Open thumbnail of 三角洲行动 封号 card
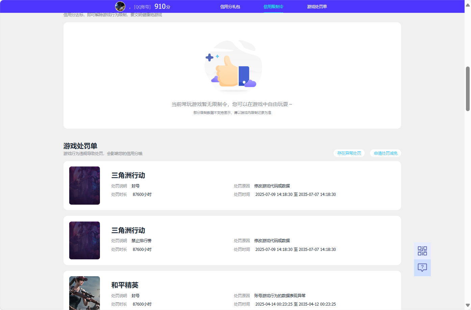 click(x=84, y=185)
